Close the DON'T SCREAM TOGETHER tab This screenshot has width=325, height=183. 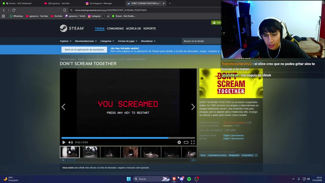[x=164, y=3]
